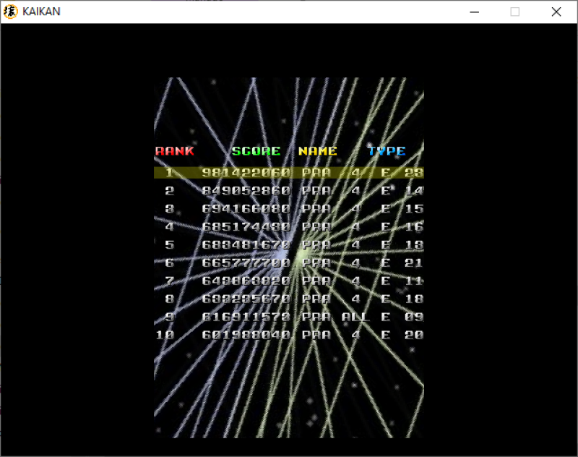Click the PRA name in the rank 5 row
Viewport: 578px width, 457px height.
(316, 245)
